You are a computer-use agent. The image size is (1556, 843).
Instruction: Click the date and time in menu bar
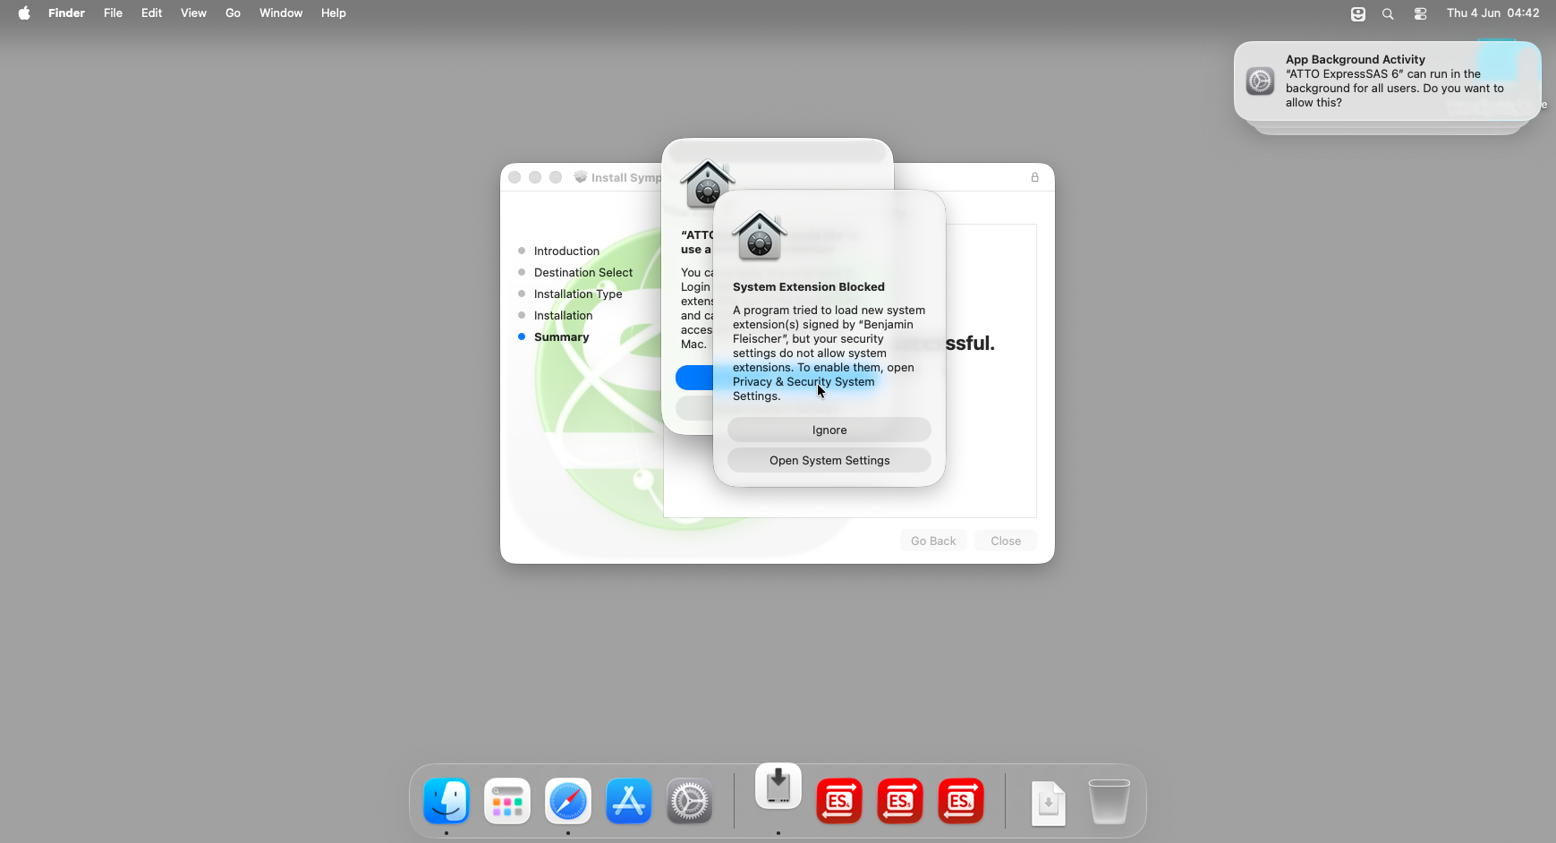point(1492,13)
